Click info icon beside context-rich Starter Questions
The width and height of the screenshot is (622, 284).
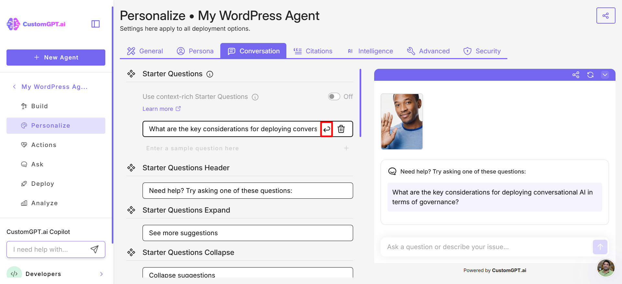(x=255, y=97)
